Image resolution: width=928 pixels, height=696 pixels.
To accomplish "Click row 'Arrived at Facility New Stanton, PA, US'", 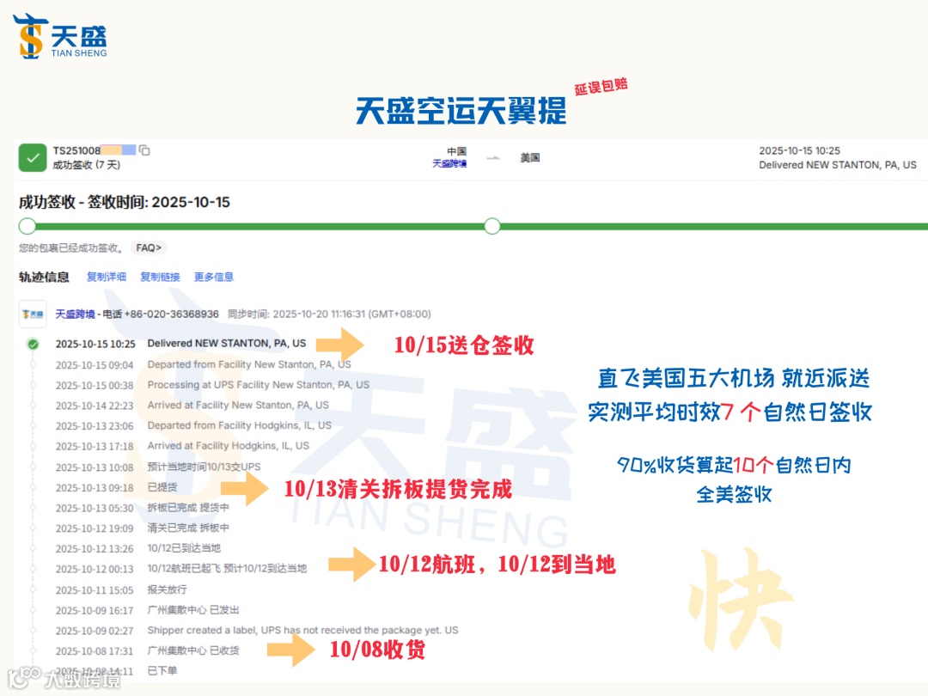I will 192,406.
